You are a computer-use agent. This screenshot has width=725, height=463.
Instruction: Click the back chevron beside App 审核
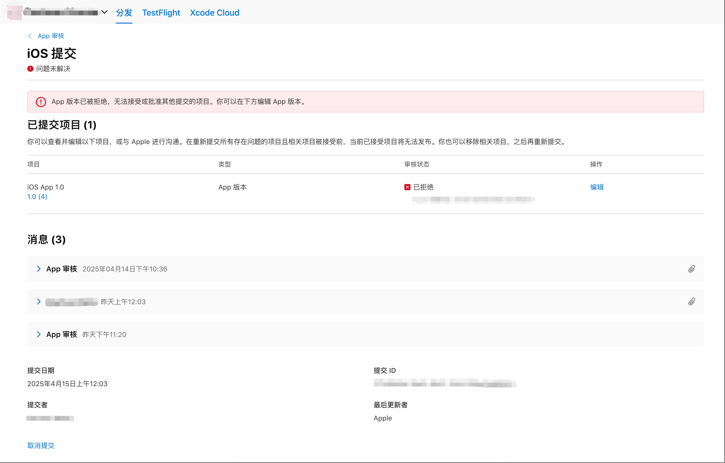30,36
